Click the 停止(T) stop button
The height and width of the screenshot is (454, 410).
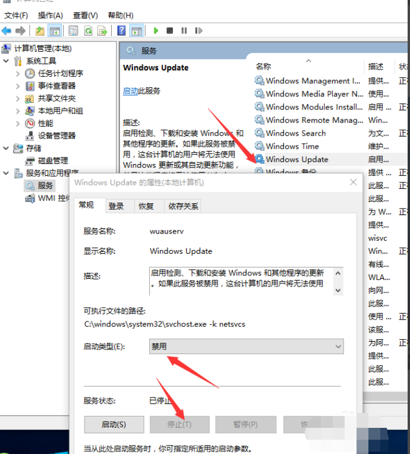[x=179, y=424]
